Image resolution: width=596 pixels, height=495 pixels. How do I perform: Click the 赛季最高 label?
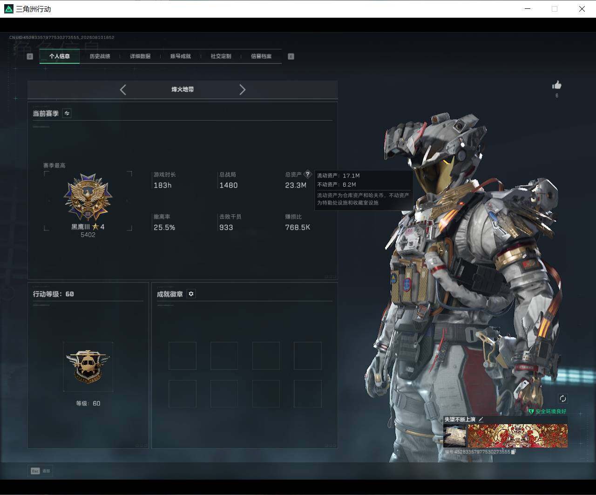point(54,165)
